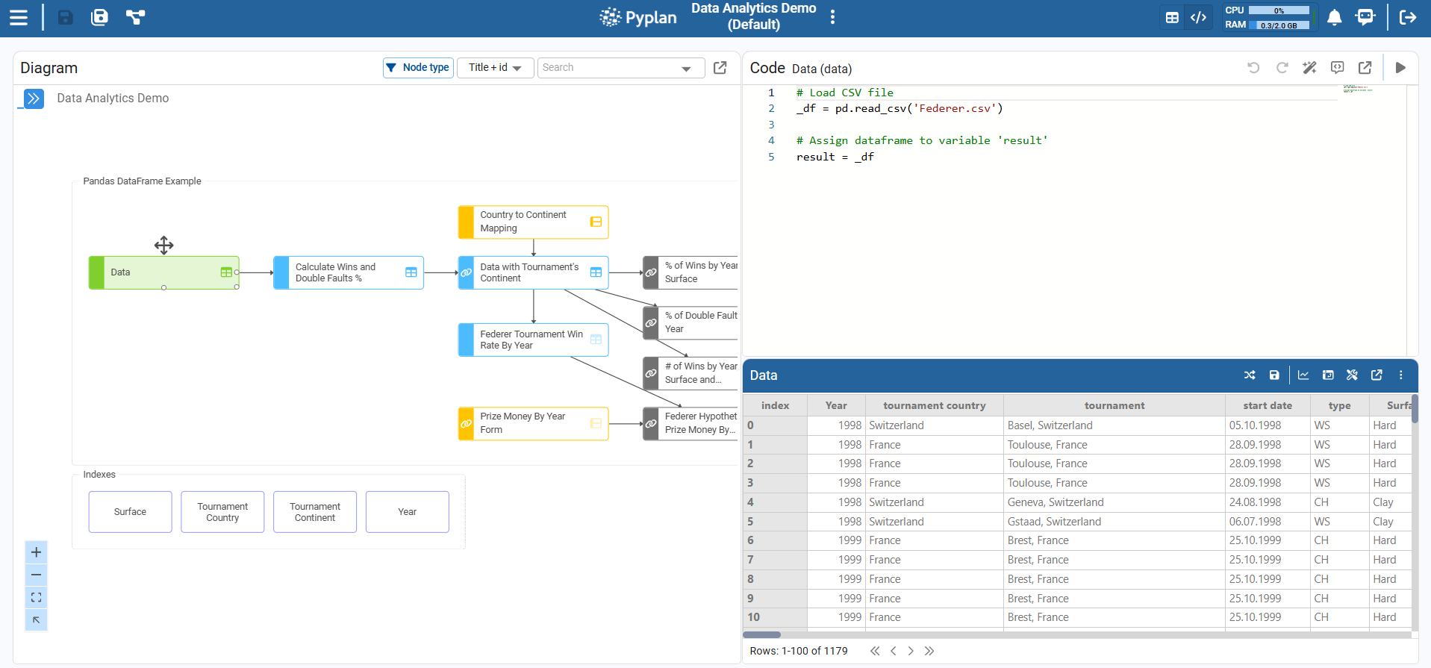The height and width of the screenshot is (668, 1431).
Task: Expand the Data Analytics Demo breadcrumb chevron
Action: 34,99
